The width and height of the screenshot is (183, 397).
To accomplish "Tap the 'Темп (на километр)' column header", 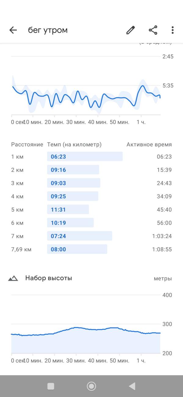I will click(74, 145).
